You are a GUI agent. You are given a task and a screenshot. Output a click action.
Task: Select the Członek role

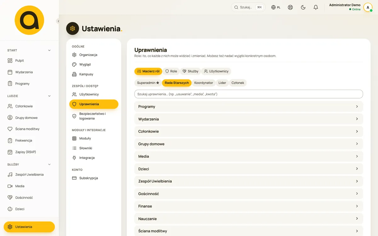[x=238, y=83]
